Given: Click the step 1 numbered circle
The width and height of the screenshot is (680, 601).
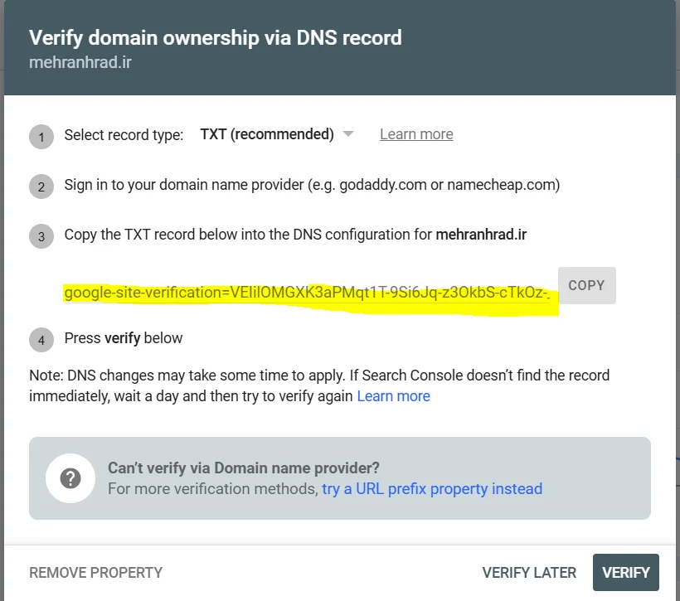Looking at the screenshot, I should coord(41,136).
